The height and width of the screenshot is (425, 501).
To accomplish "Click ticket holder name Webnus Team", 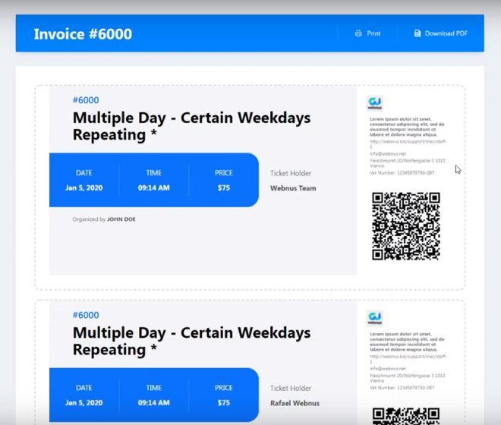I will [x=293, y=188].
